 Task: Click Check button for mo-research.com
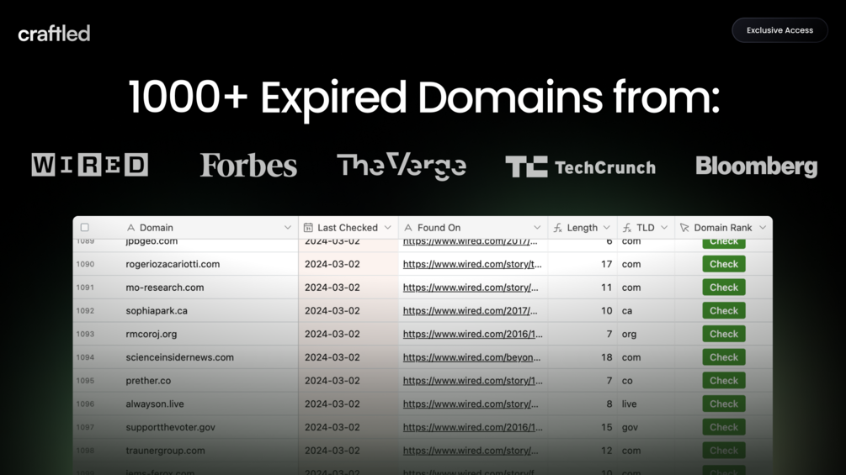pyautogui.click(x=724, y=287)
